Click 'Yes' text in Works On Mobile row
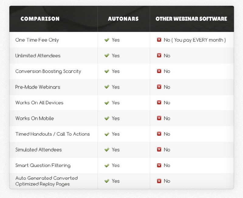Screen dimensions: 243x198 (116, 118)
